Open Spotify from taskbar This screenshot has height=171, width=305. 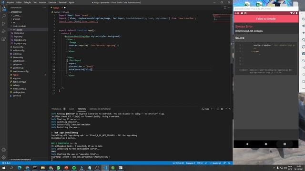pyautogui.click(x=74, y=168)
